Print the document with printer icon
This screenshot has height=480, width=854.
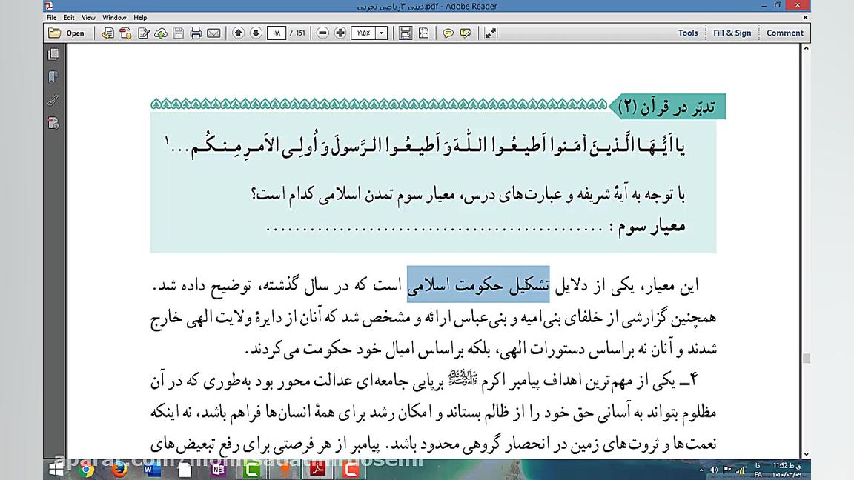[196, 33]
